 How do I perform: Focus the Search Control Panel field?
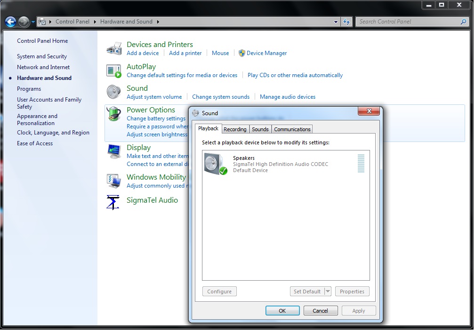408,22
